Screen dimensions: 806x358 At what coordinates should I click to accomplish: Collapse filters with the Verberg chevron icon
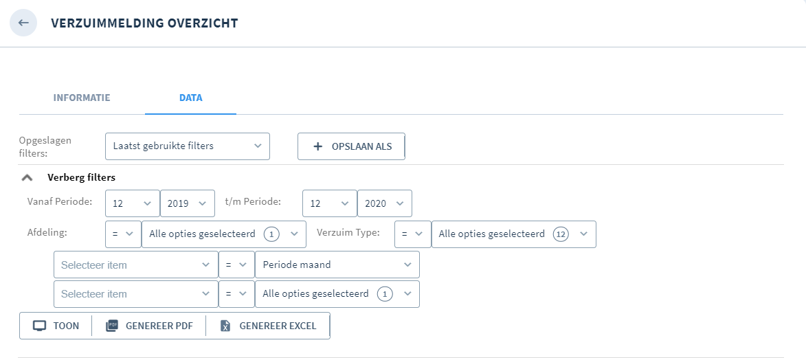click(27, 177)
